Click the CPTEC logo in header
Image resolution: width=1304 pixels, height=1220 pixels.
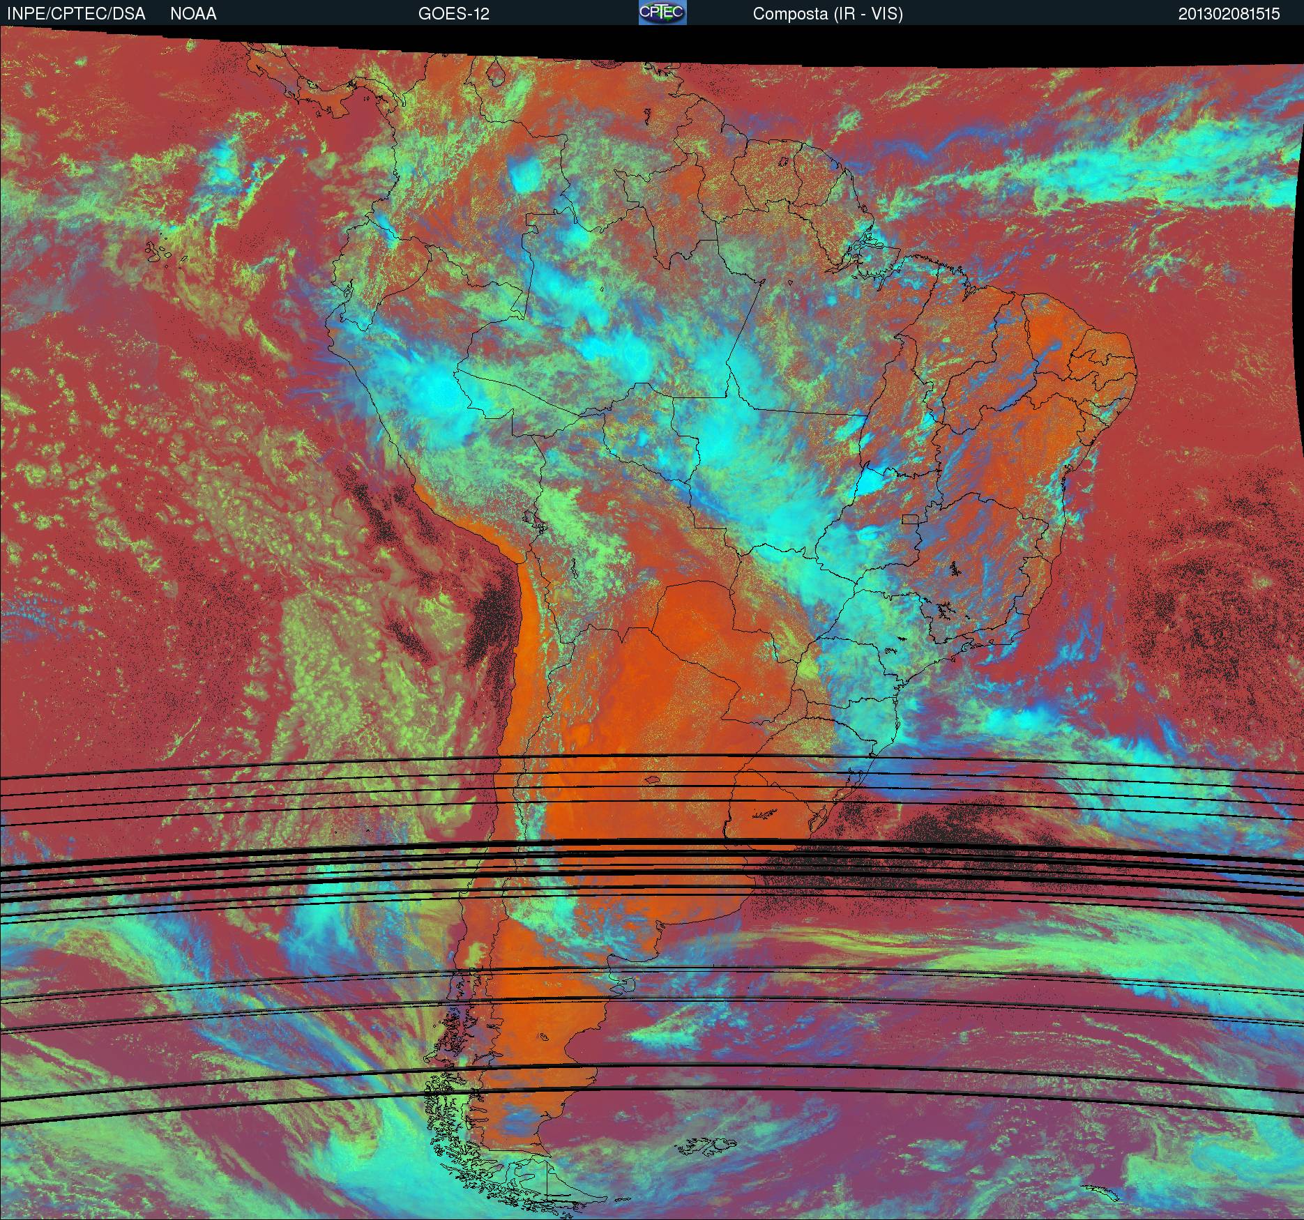pos(662,13)
